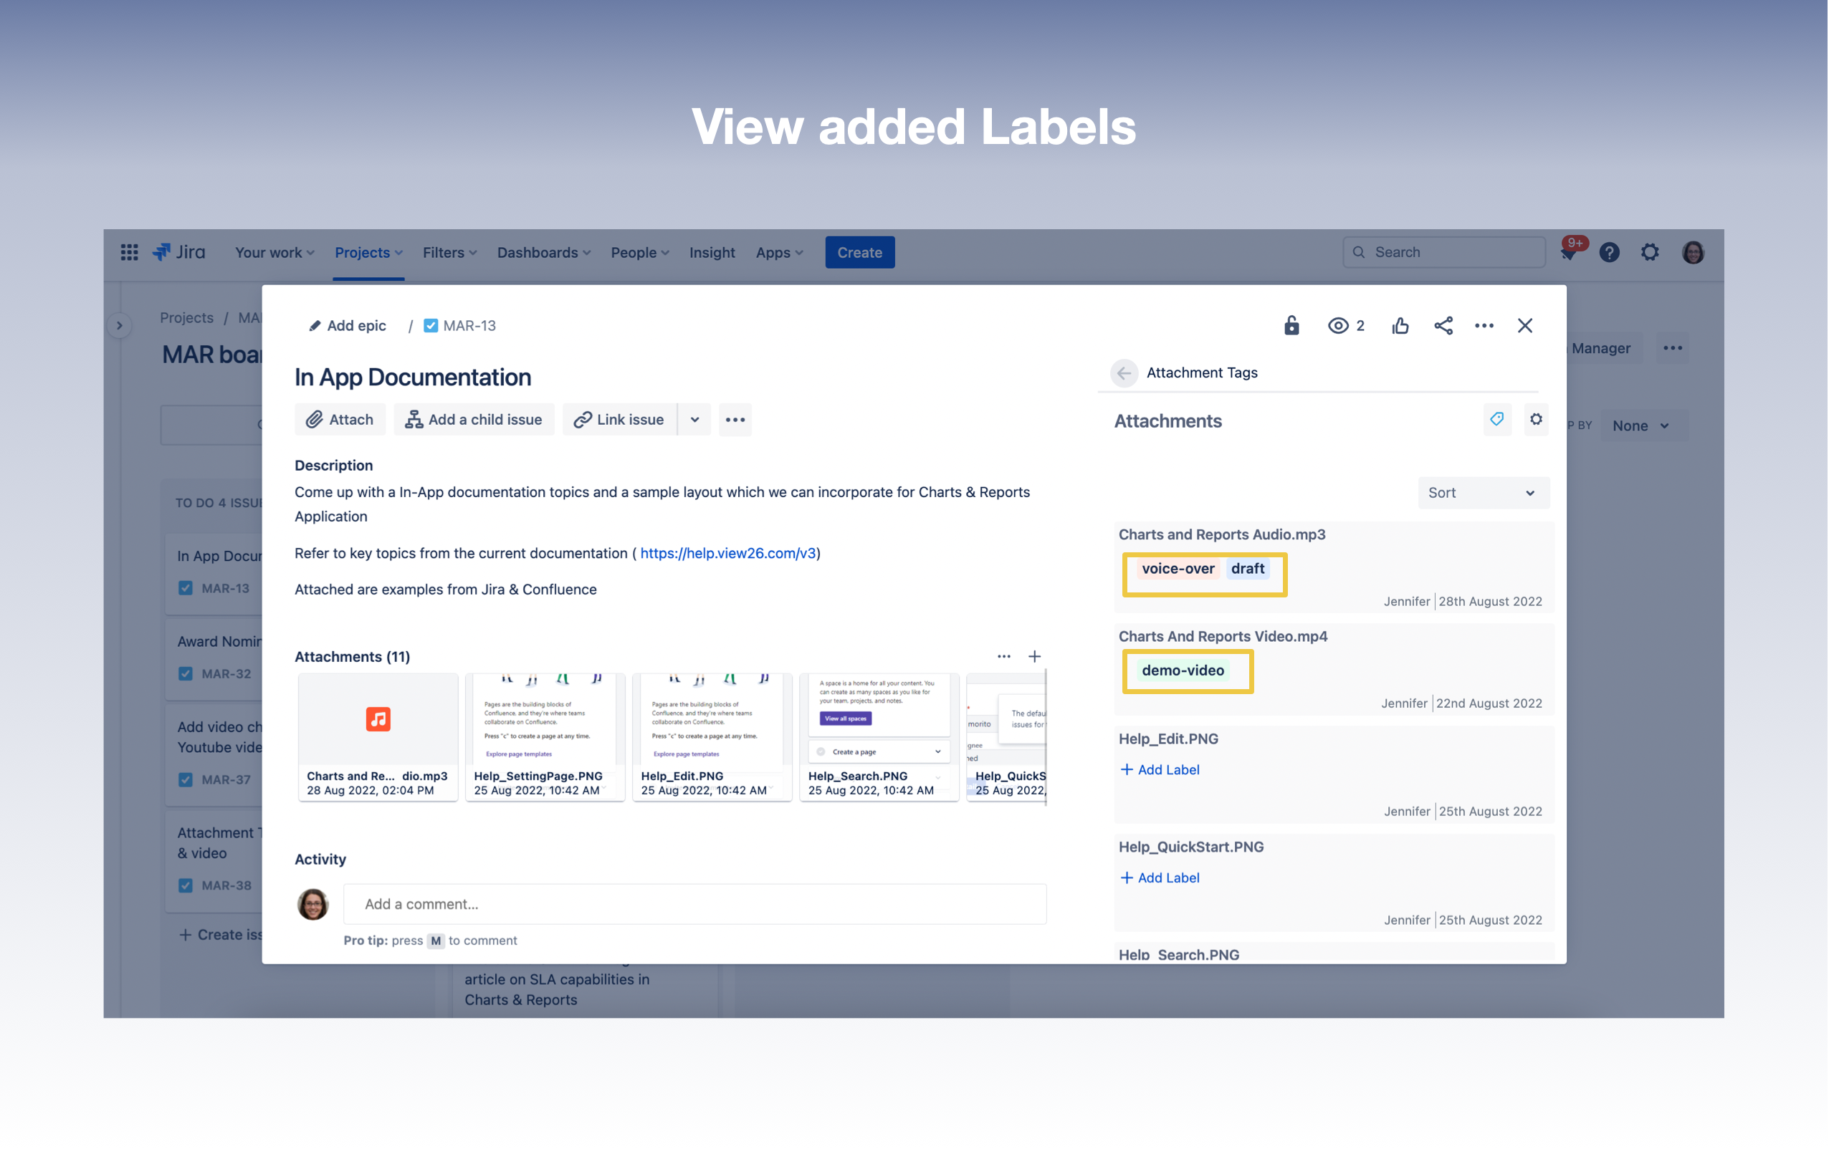The height and width of the screenshot is (1149, 1829).
Task: Click the MAR-32 card checkbox icon
Action: click(x=186, y=673)
